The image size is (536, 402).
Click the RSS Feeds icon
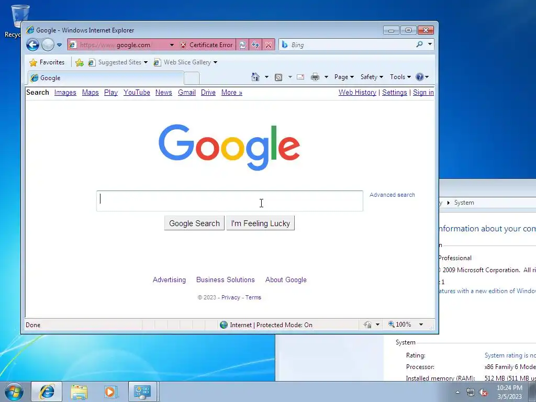tap(278, 77)
